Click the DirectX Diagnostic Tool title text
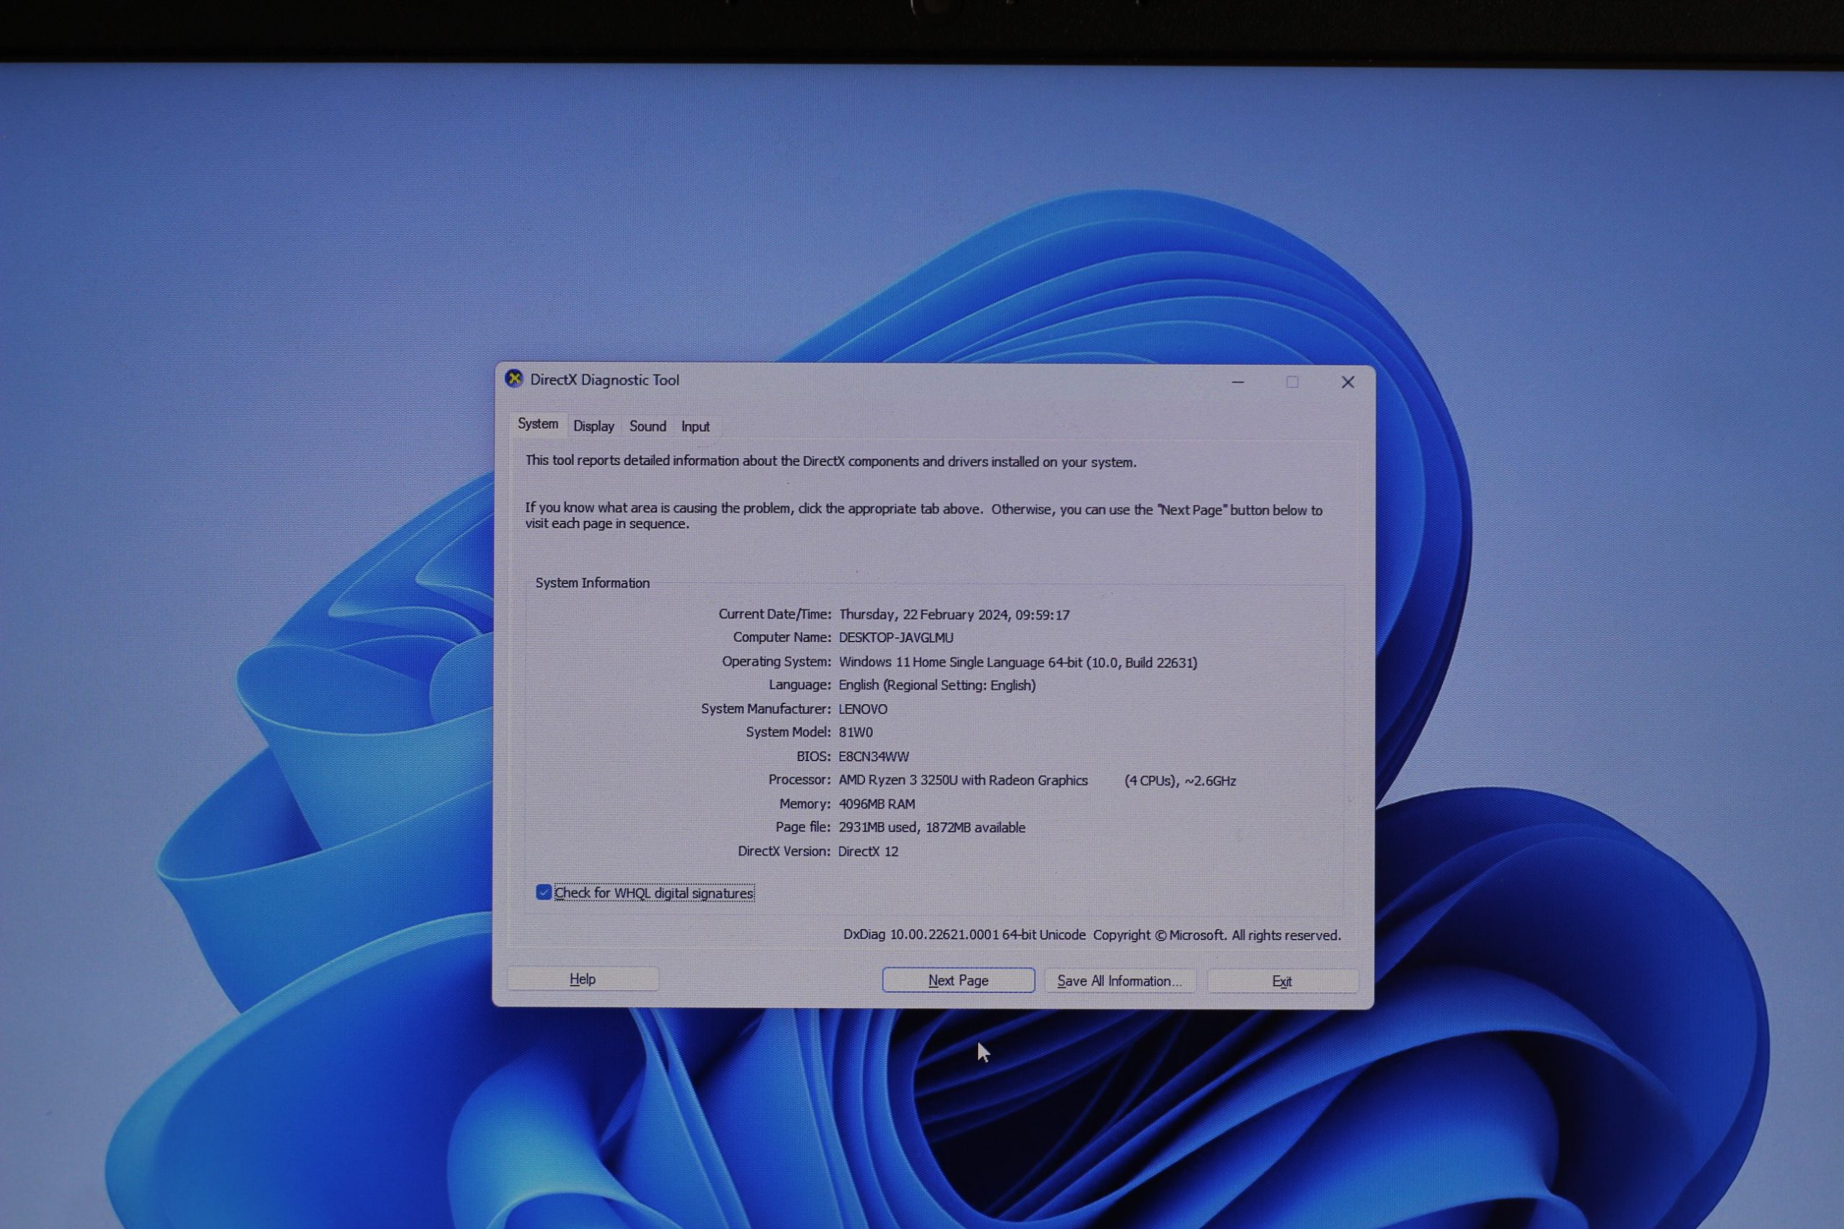 pos(604,380)
